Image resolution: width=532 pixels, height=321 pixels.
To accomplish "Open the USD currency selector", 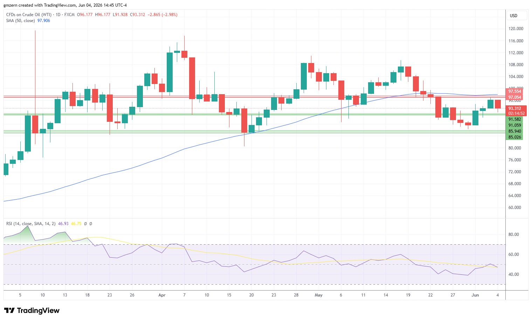I will 517,15.
